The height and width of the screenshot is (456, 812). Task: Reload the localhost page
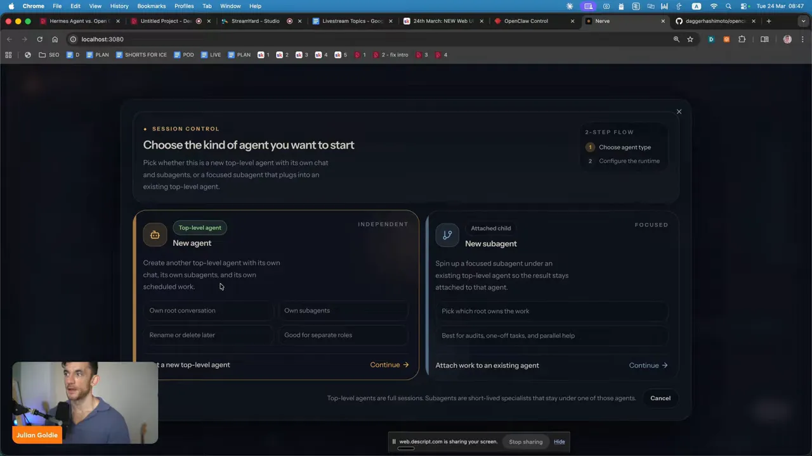39,39
